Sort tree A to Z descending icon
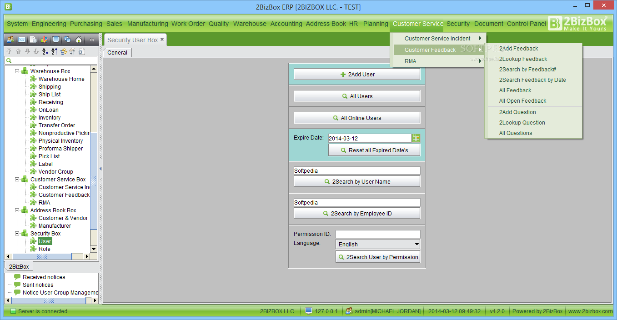The image size is (617, 320). pos(45,51)
